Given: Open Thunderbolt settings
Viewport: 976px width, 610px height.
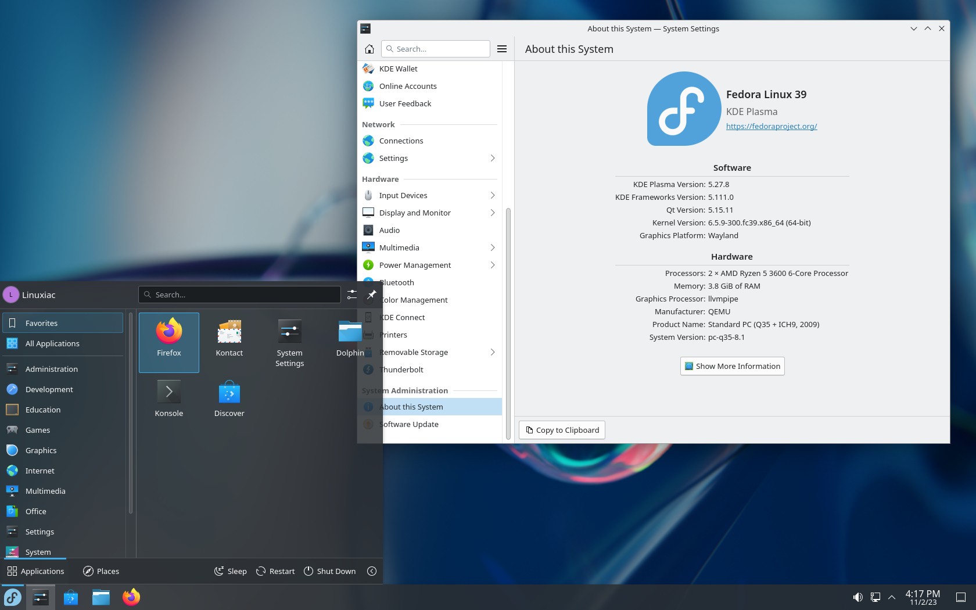Looking at the screenshot, I should [429, 369].
